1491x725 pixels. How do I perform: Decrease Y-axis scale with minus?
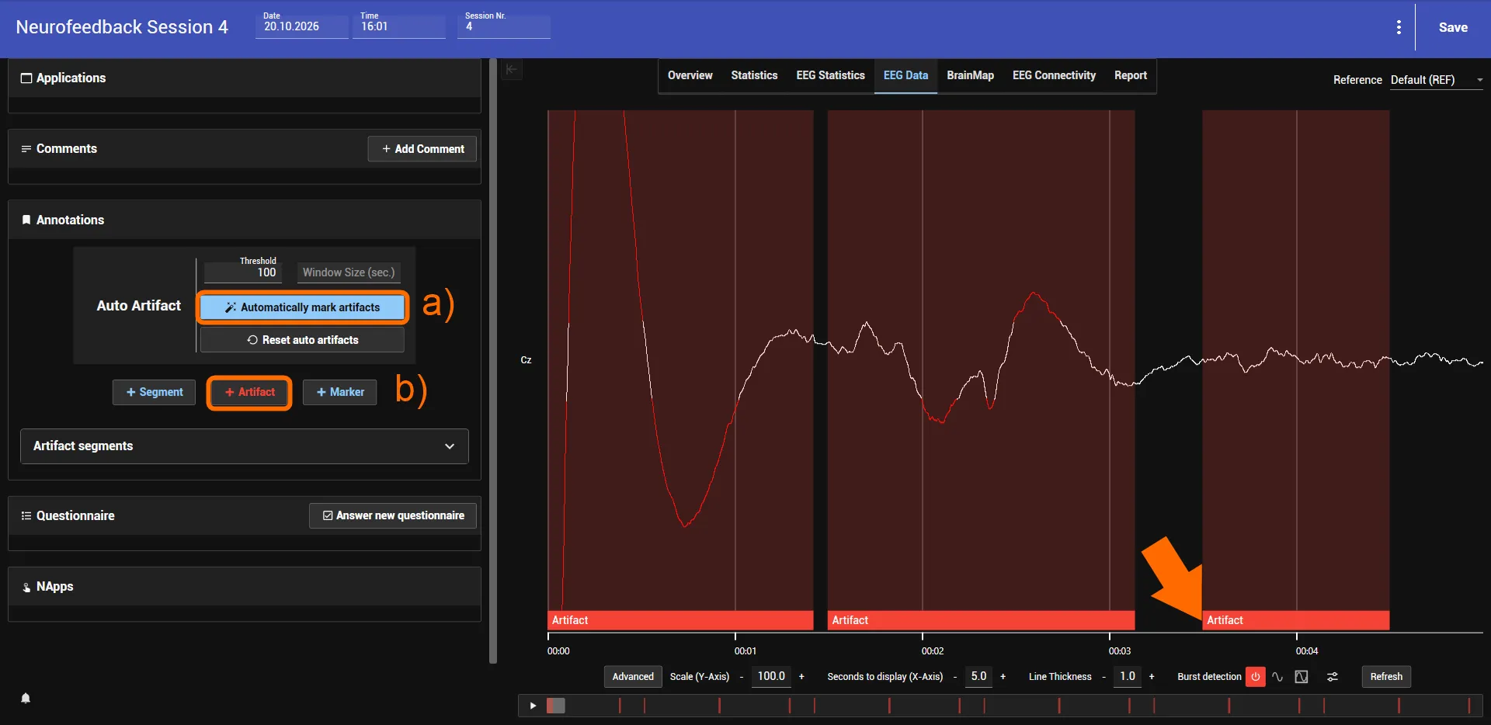point(742,677)
